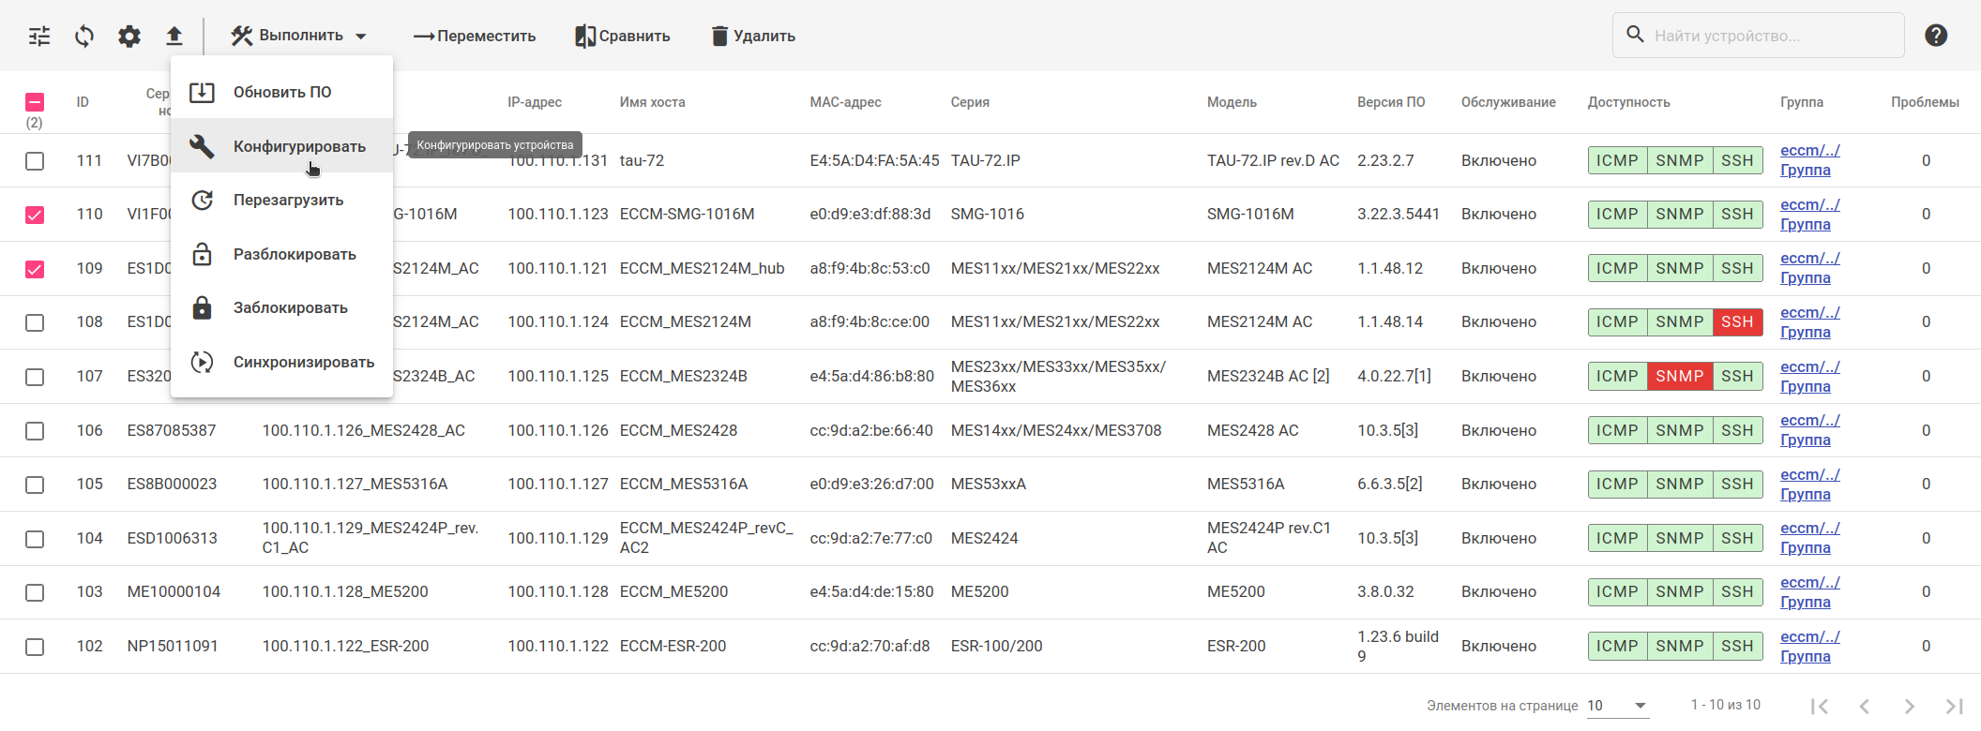Toggle the select-all header checkbox
1981x731 pixels.
point(35,102)
